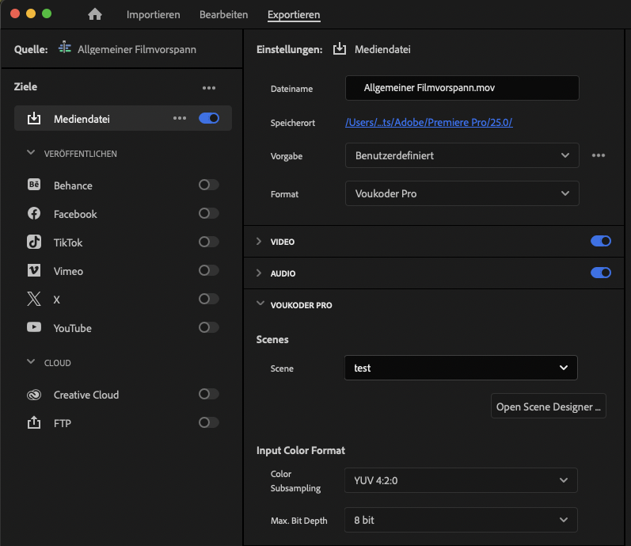Viewport: 631px width, 546px height.
Task: Enable the X publishing toggle
Action: tap(209, 299)
